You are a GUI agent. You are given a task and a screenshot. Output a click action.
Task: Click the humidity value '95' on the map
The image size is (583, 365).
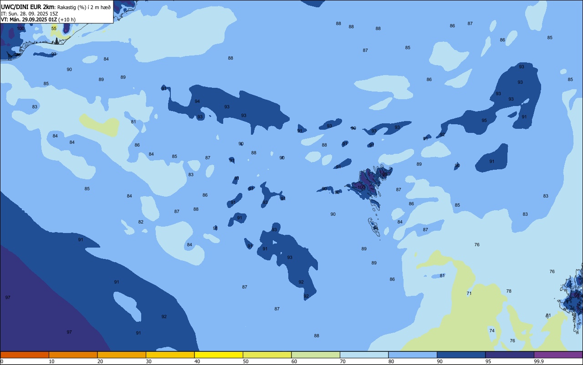click(484, 121)
